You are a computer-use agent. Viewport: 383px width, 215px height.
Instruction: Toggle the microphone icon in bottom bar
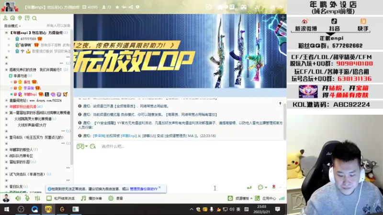pyautogui.click(x=27, y=198)
